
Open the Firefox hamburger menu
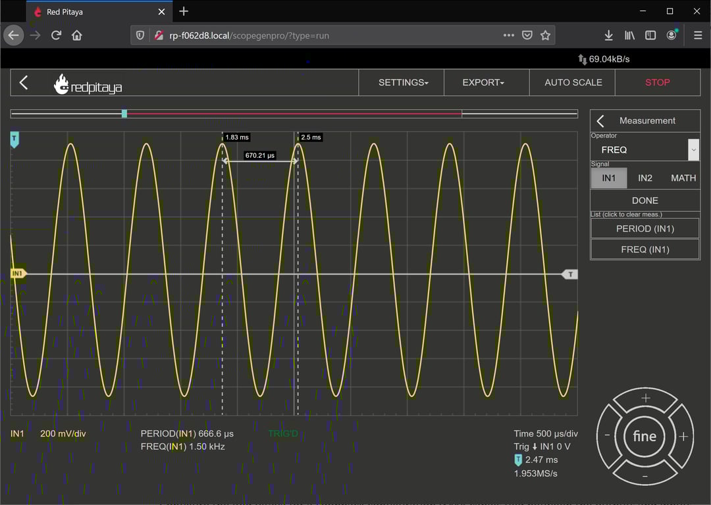pos(698,36)
